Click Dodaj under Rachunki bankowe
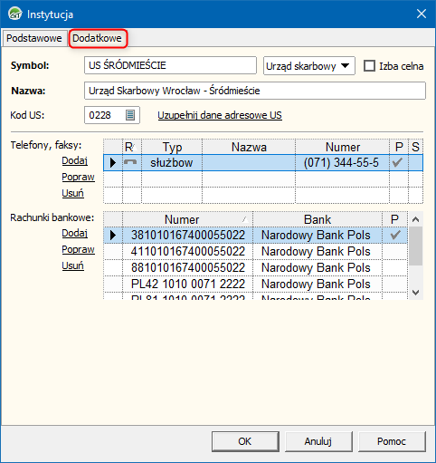 (x=75, y=233)
